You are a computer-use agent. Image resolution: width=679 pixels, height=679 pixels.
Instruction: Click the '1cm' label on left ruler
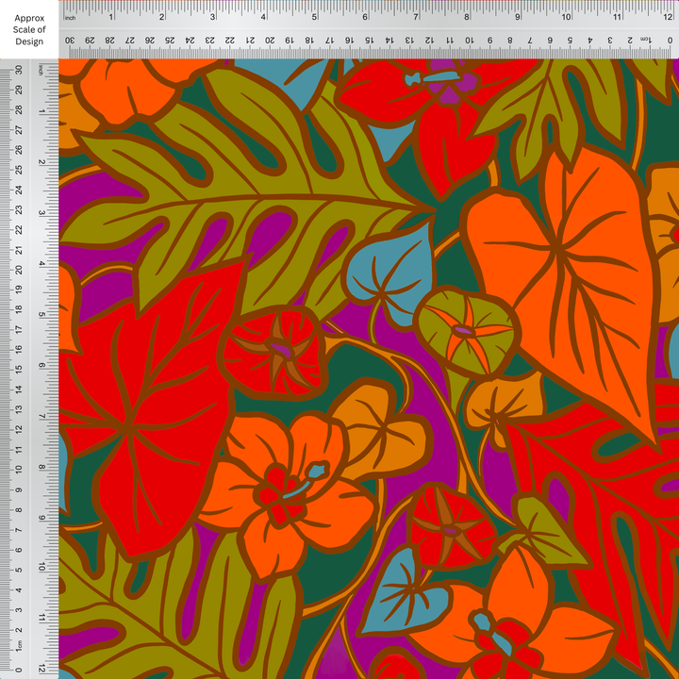click(19, 645)
